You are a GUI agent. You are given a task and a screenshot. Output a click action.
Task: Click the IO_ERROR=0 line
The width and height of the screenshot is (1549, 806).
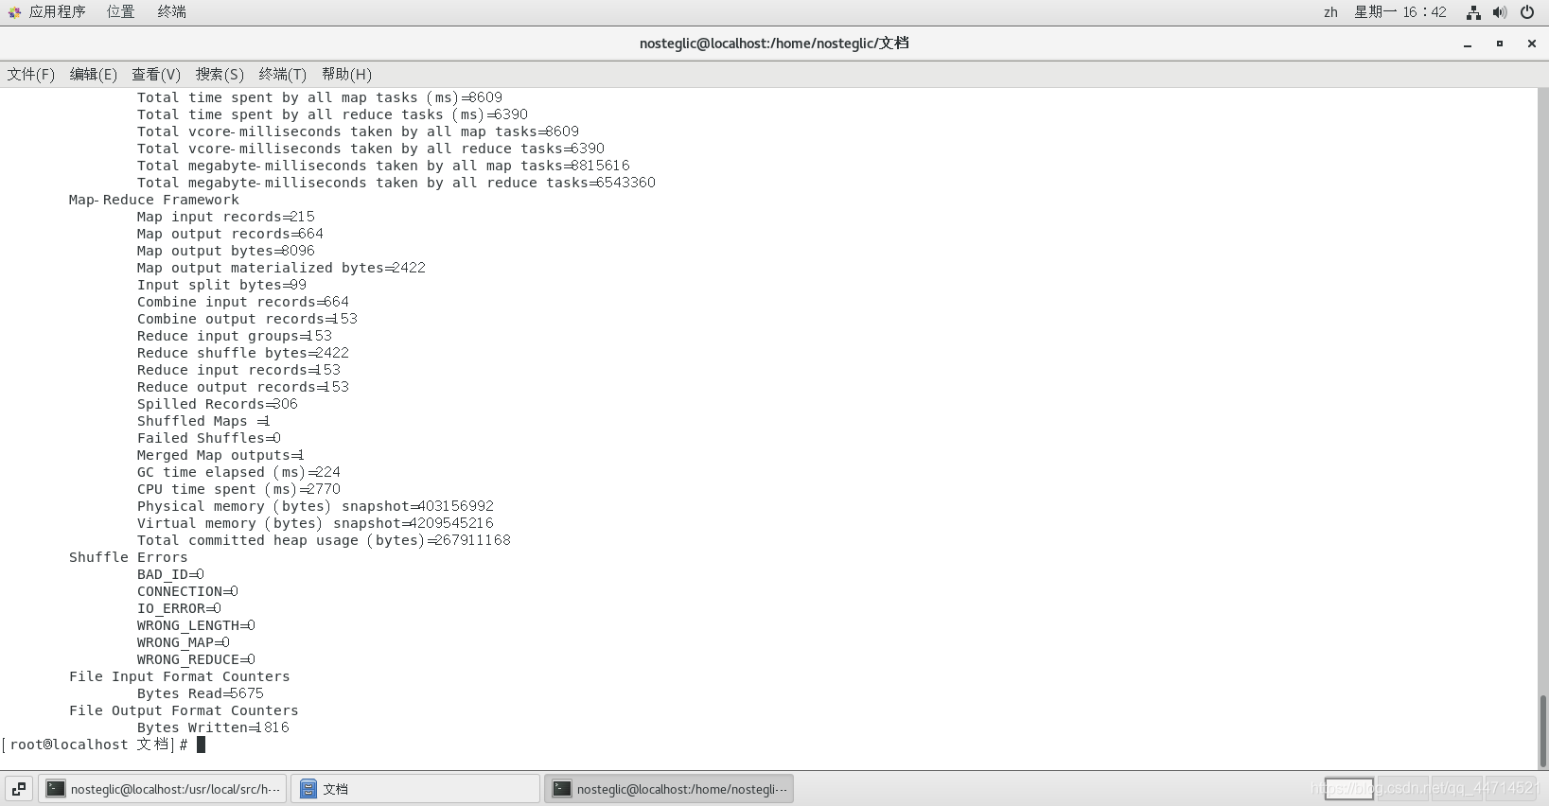(x=179, y=608)
